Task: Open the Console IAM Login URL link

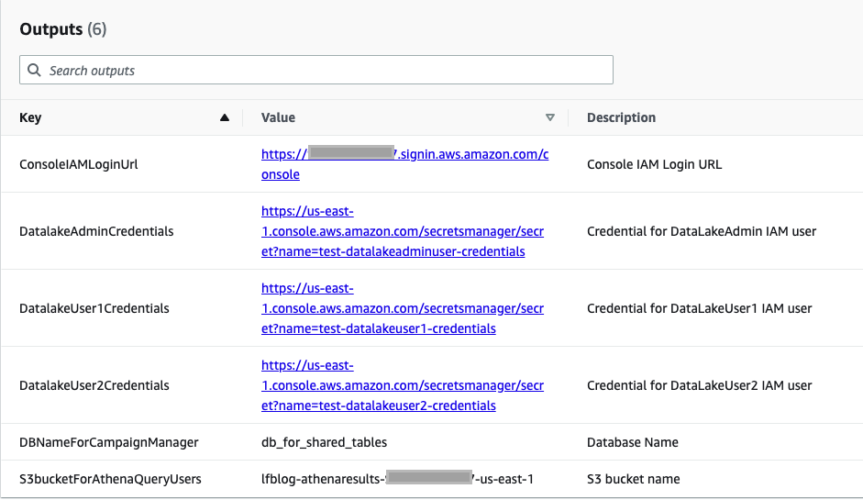Action: point(404,155)
